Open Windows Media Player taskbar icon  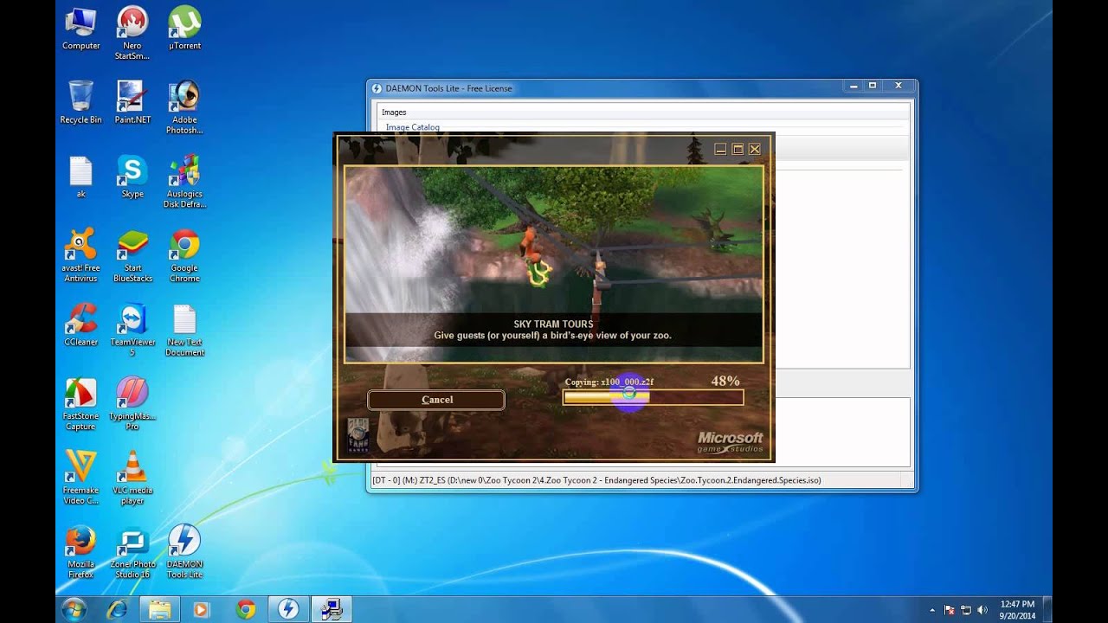202,609
